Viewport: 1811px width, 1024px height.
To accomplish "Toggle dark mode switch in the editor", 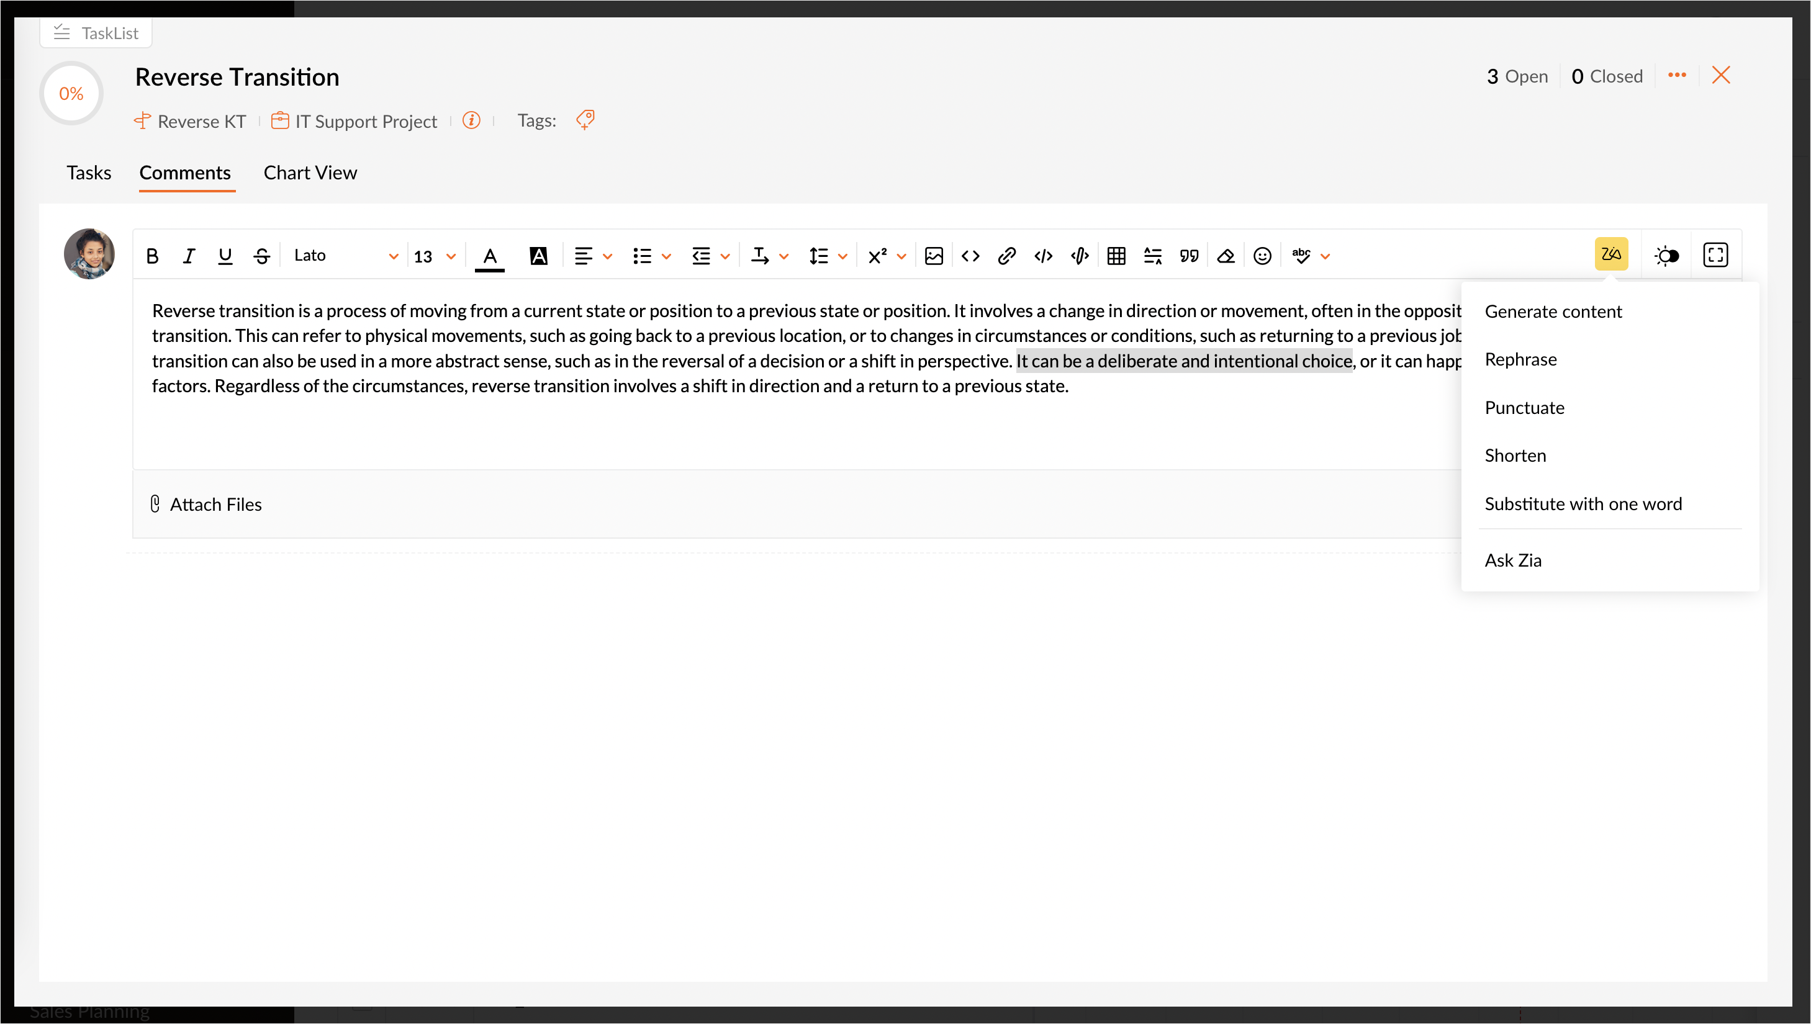I will coord(1666,256).
